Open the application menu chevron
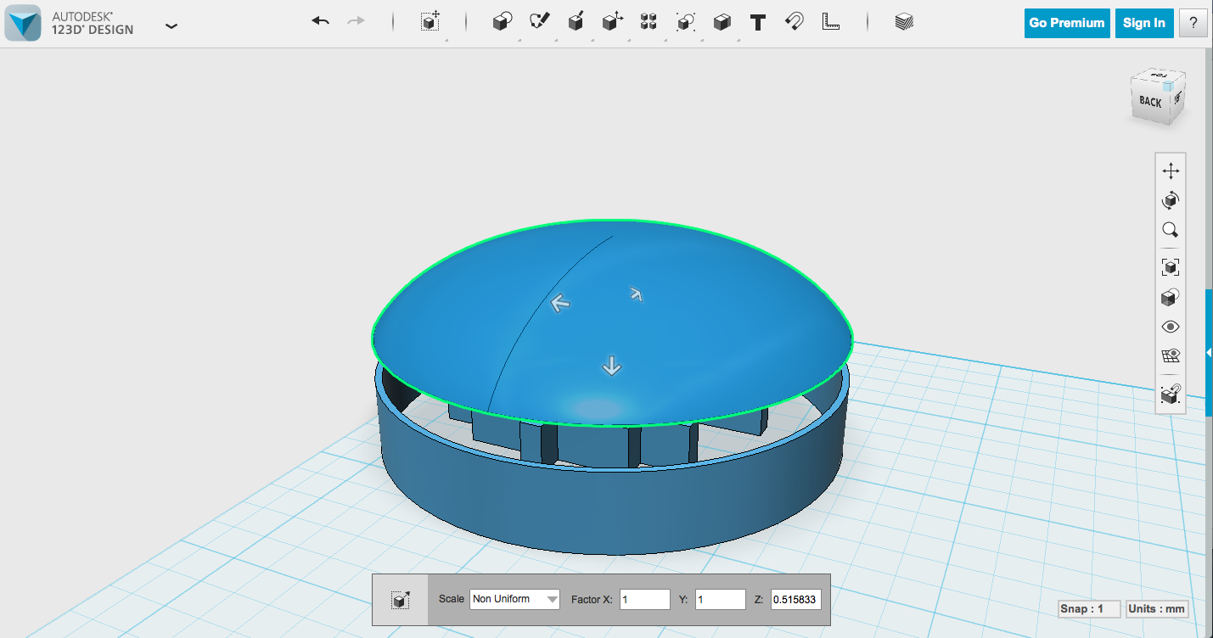 click(171, 25)
